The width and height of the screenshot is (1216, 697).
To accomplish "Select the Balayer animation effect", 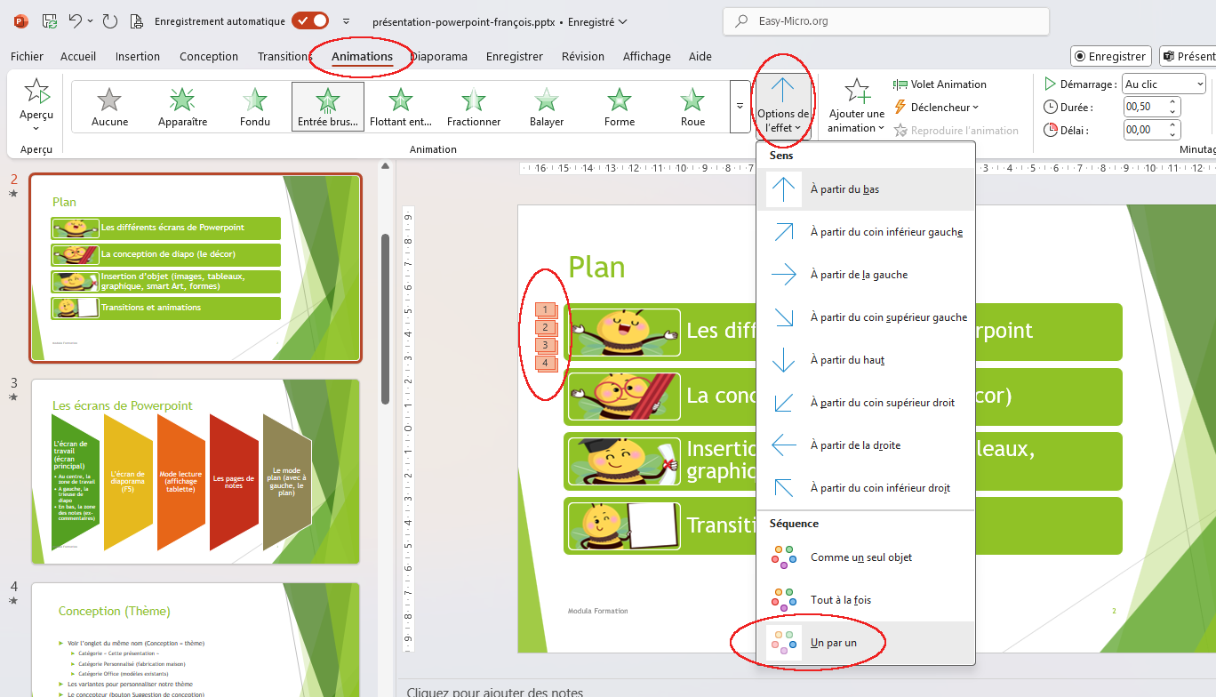I will coord(546,107).
